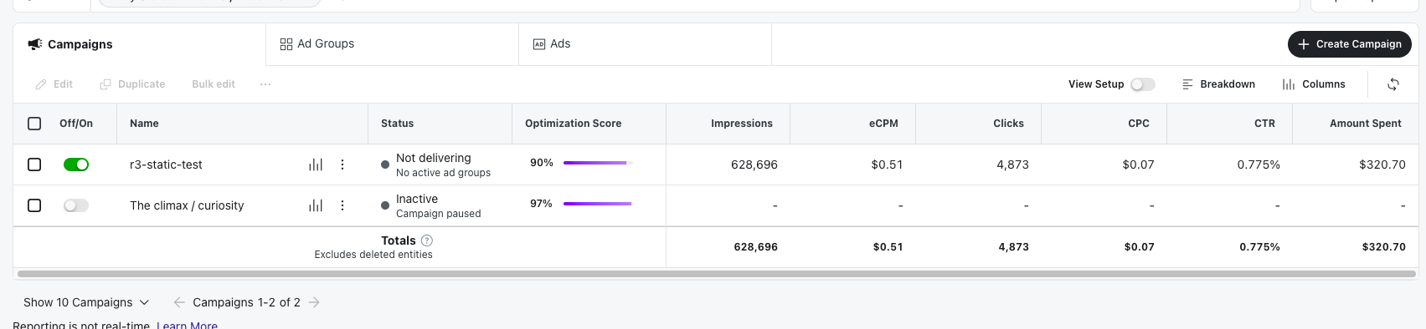Click the Totals help question mark icon
The image size is (1426, 329).
[x=427, y=240]
